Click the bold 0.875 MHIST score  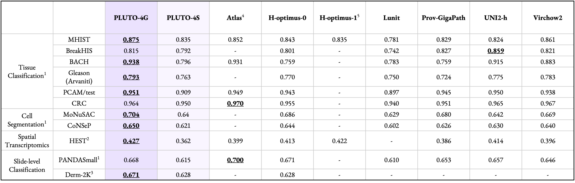131,40
